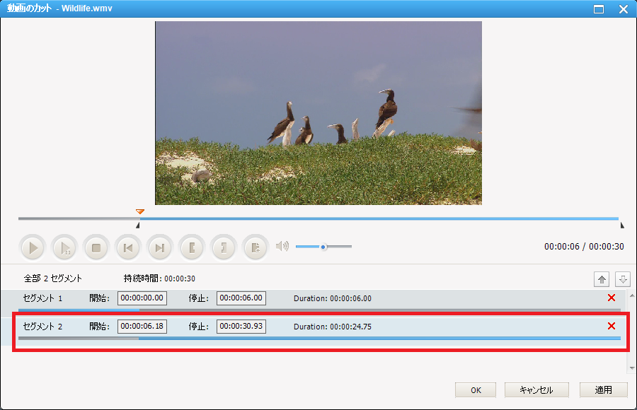Edit Segment 1 start time field
637x410 pixels.
(142, 298)
